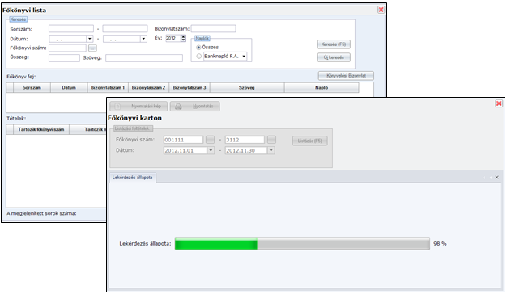Click the Lekérdezés állapota progress bar
Viewport: 507px width, 294px height.
click(x=302, y=244)
